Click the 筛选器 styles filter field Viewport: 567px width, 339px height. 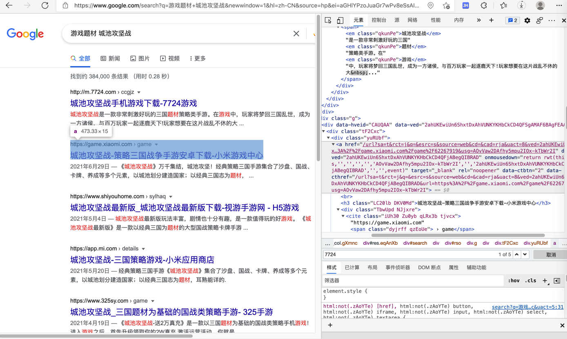pyautogui.click(x=412, y=281)
